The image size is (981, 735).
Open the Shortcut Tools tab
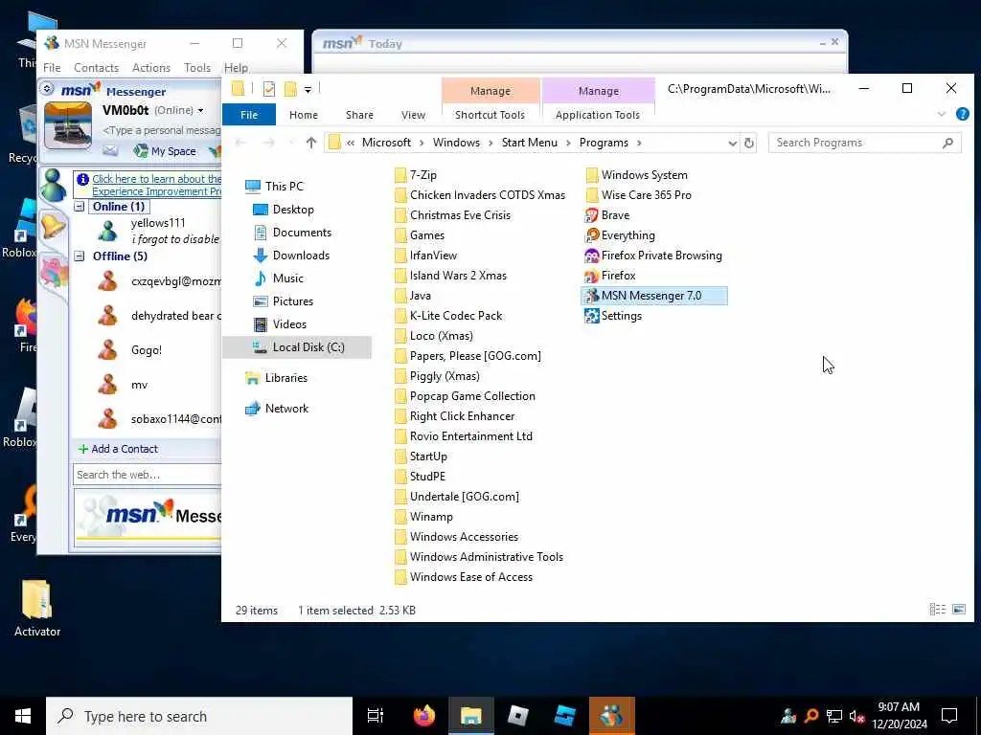point(490,115)
